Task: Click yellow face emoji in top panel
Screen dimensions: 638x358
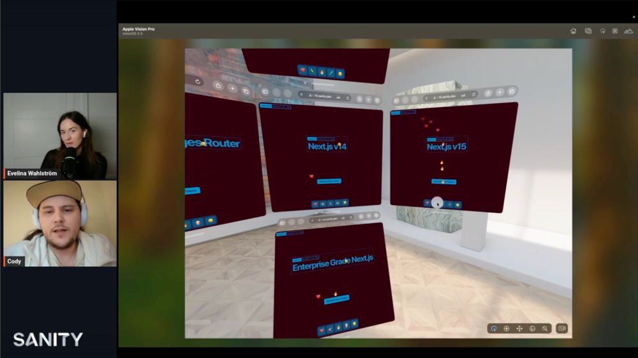Action: pyautogui.click(x=340, y=73)
